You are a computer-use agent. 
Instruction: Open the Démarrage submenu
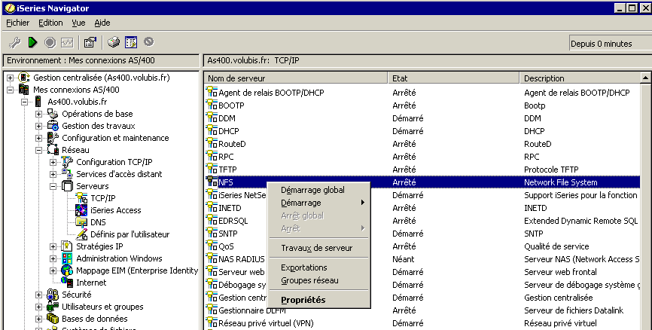tap(319, 203)
